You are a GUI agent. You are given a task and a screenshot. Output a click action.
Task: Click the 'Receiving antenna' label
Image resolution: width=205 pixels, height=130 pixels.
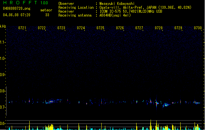(75, 15)
